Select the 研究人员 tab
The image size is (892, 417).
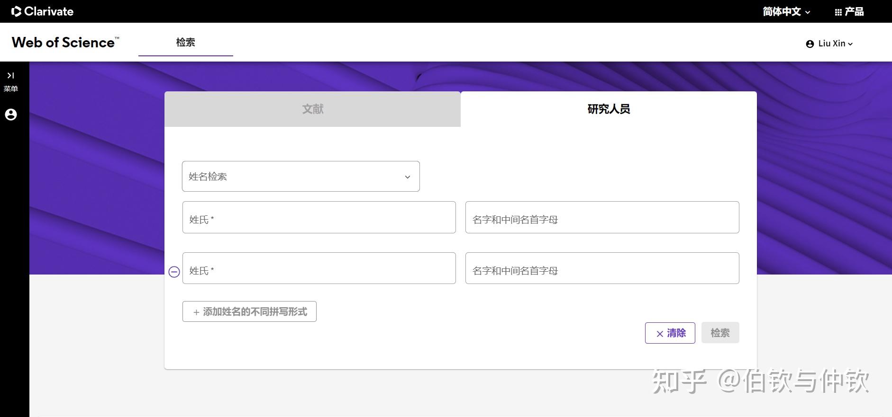609,109
